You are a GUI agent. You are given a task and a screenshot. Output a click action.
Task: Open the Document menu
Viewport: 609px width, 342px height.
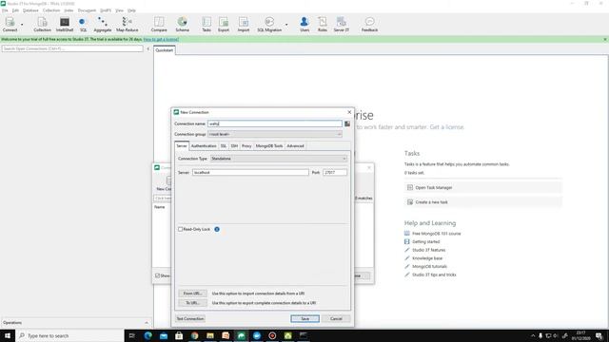pyautogui.click(x=87, y=10)
